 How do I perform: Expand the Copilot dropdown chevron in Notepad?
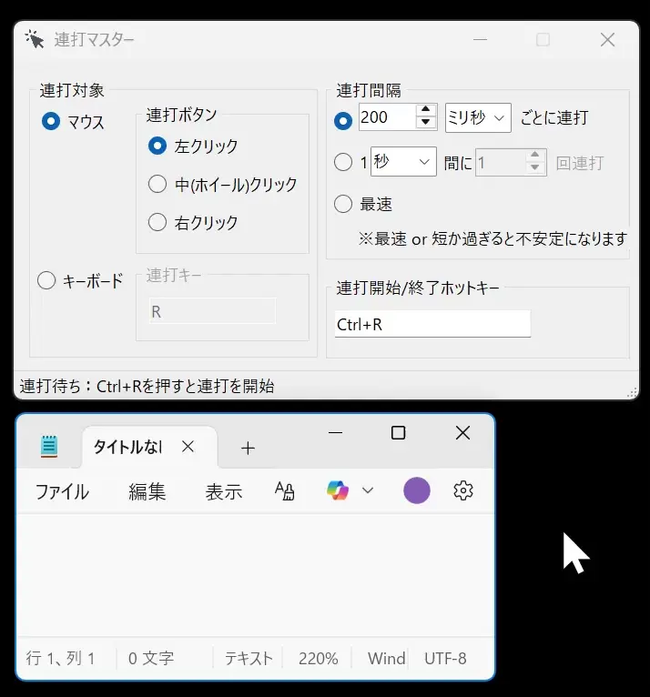click(368, 490)
